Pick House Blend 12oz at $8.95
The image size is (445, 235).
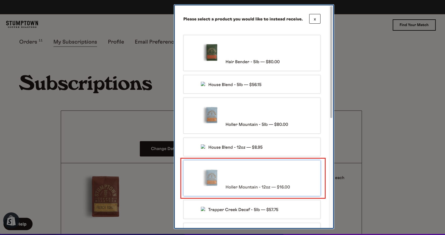coord(252,147)
